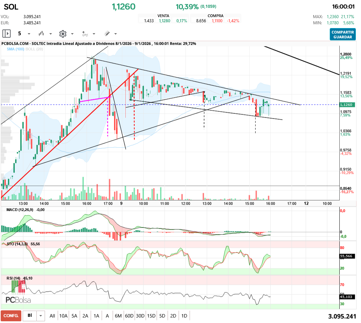Click the BI button
Screen dimensions: 361x323
30,316
